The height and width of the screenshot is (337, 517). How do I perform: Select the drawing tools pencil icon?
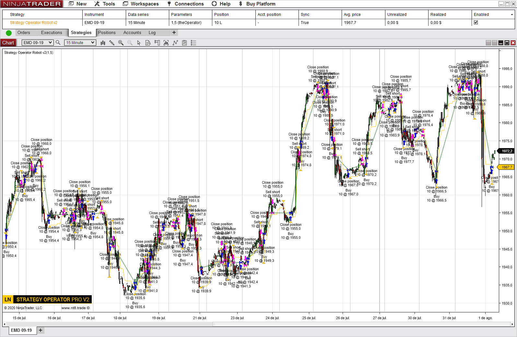(112, 43)
